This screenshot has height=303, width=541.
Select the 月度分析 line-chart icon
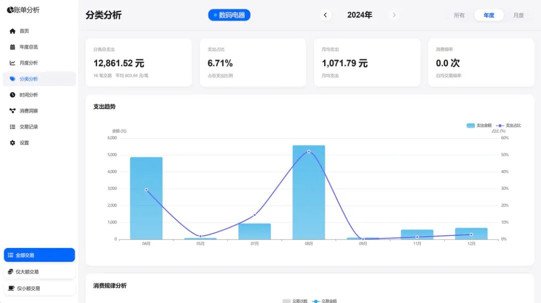click(13, 63)
